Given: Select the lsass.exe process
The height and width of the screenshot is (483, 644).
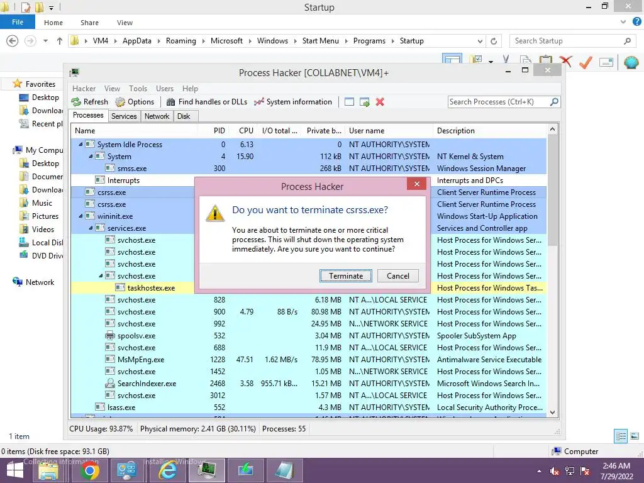Looking at the screenshot, I should pos(308,408).
